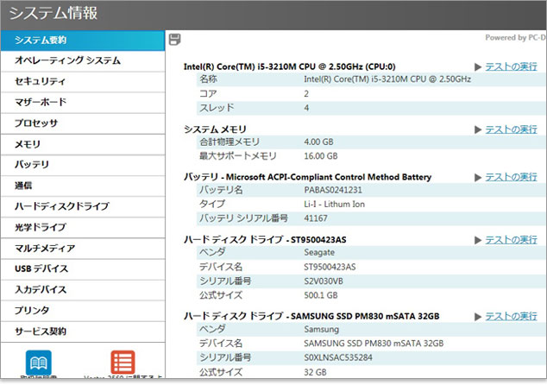Open the オペレーティング システム category
This screenshot has width=547, height=385.
click(x=82, y=61)
